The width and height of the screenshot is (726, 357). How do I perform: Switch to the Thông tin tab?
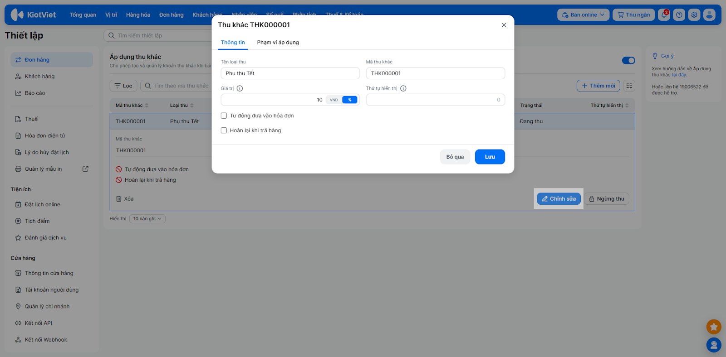[233, 43]
